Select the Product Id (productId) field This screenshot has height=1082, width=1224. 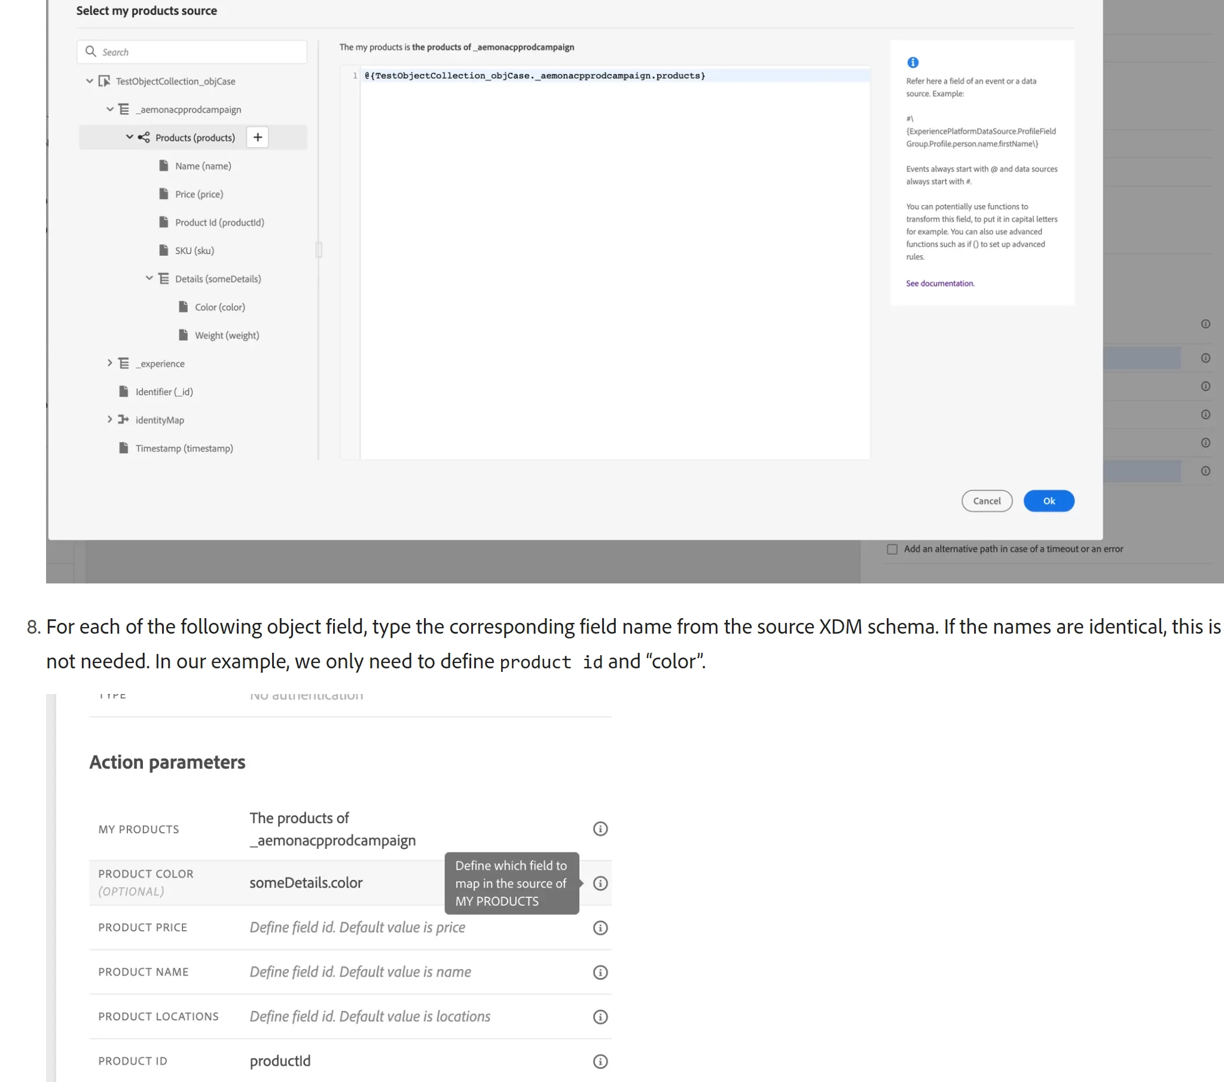[219, 222]
